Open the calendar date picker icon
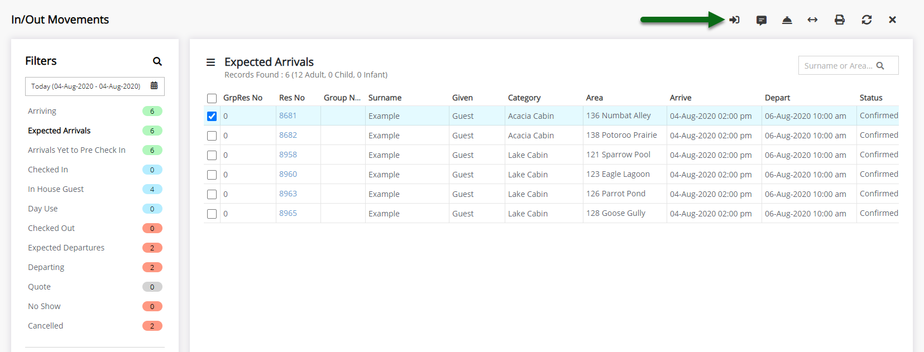Viewport: 924px width, 352px height. [154, 86]
